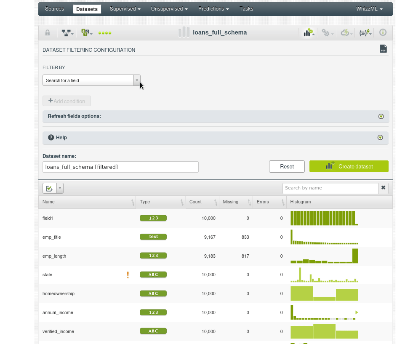Open the source hierarchy icon menu
This screenshot has width=413, height=344.
click(x=67, y=32)
